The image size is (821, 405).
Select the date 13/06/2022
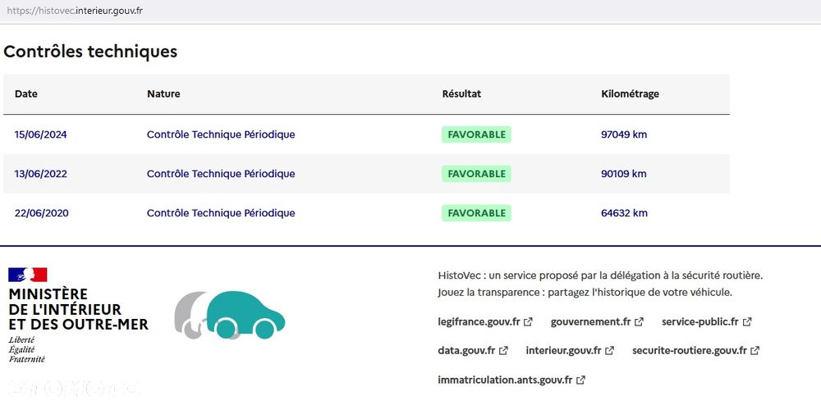pos(41,174)
